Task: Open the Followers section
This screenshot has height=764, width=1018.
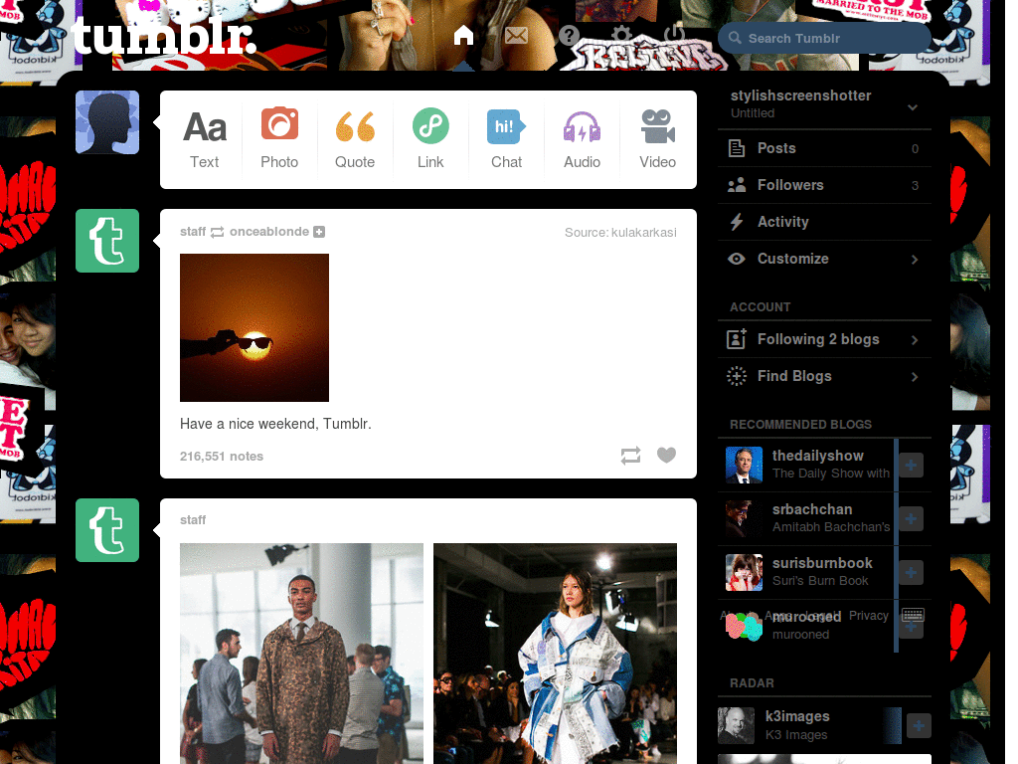Action: (824, 185)
